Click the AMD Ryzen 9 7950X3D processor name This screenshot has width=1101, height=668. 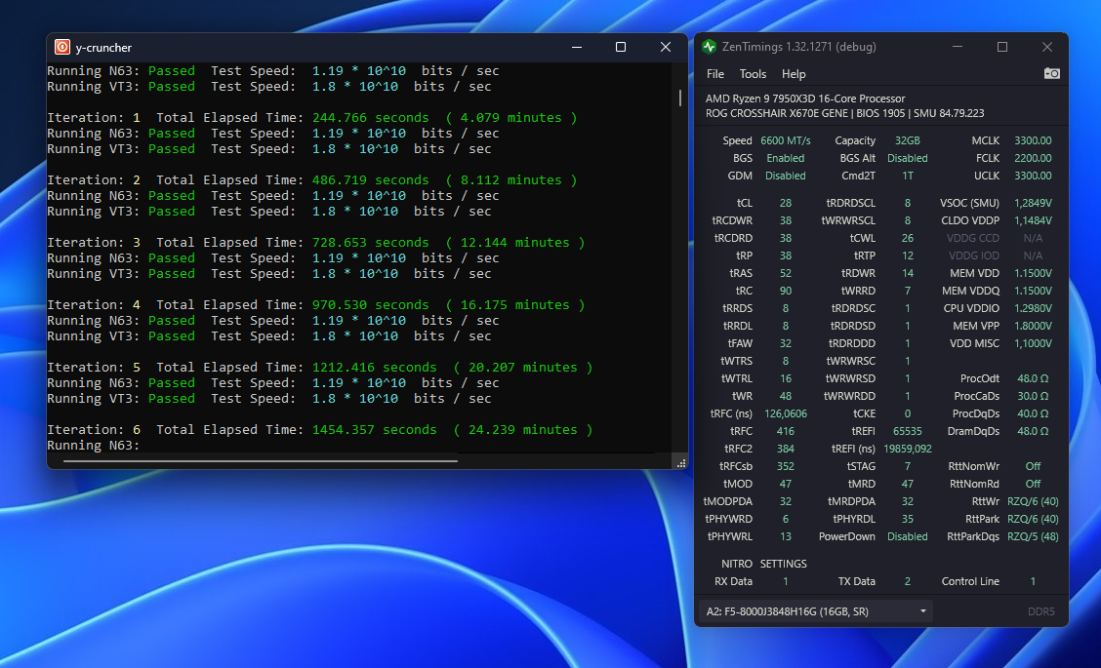804,98
